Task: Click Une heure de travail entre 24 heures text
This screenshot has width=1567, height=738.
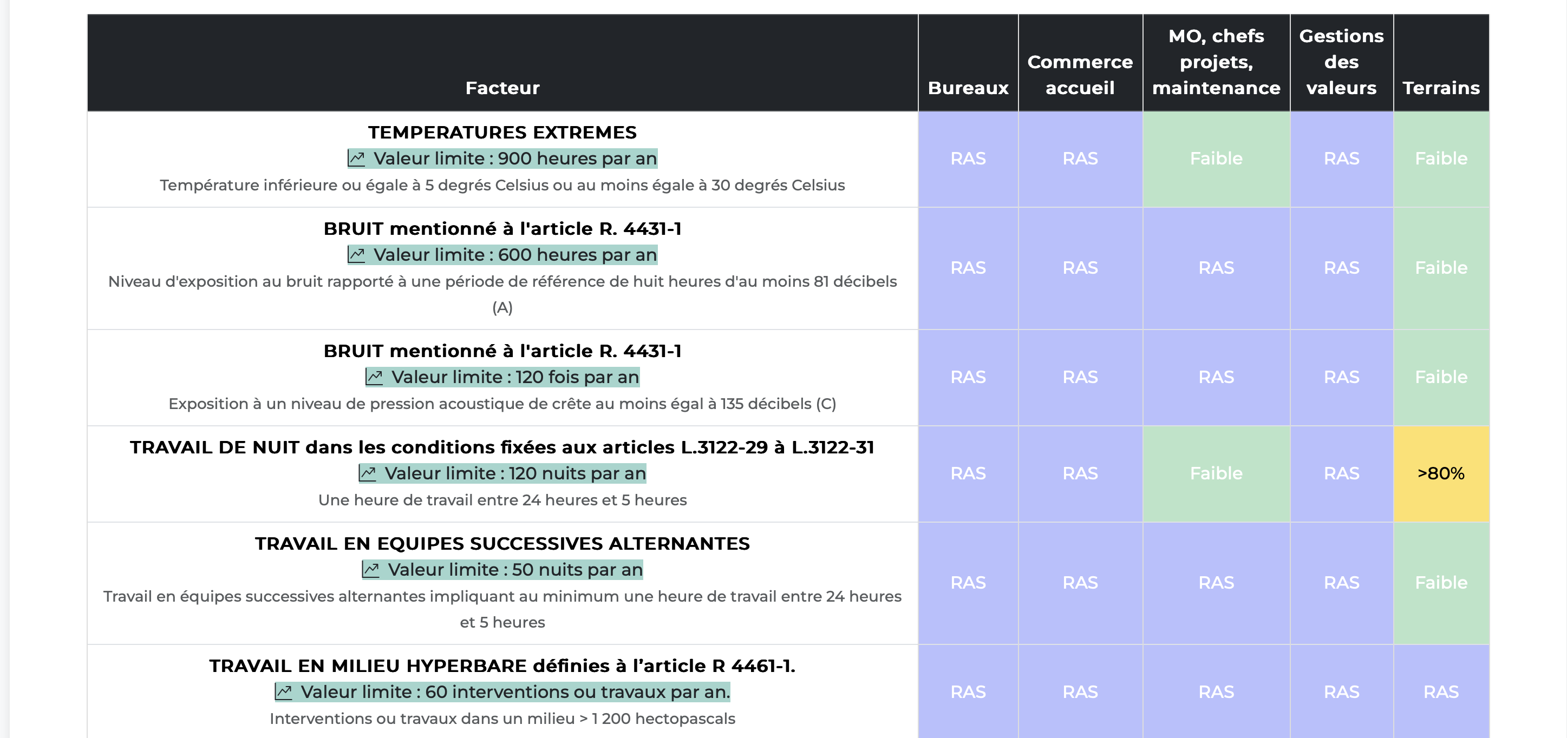Action: click(x=502, y=500)
